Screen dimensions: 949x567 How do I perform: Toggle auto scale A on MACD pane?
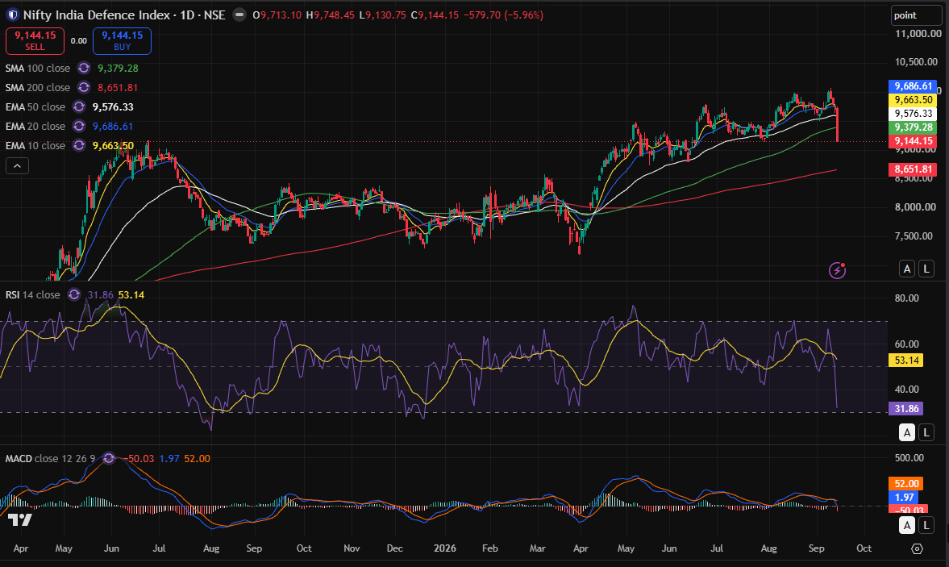906,525
